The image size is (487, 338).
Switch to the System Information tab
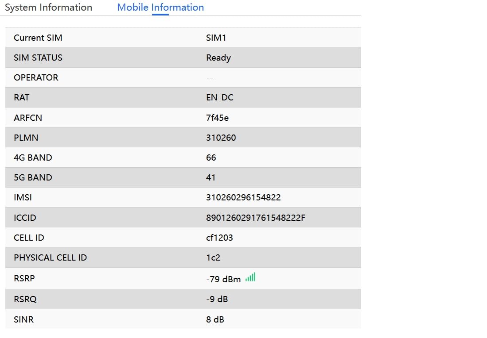point(48,7)
